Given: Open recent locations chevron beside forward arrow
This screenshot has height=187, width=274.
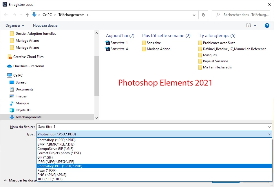Looking at the screenshot, I should click(x=21, y=15).
